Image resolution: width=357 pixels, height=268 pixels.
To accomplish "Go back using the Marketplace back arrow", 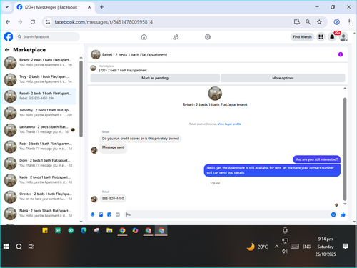I will tap(7, 50).
